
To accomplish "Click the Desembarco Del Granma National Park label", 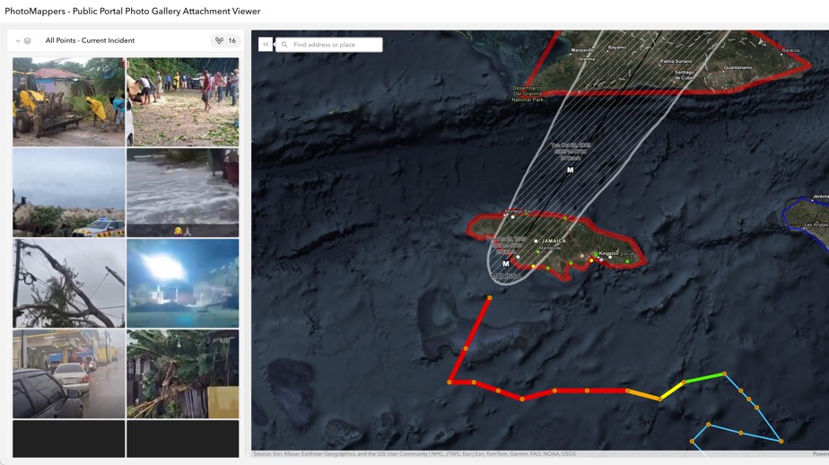I will click(528, 93).
